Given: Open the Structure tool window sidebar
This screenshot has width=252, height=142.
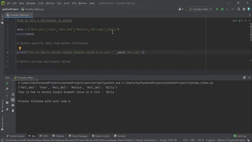Looking at the screenshot, I should point(2,106).
